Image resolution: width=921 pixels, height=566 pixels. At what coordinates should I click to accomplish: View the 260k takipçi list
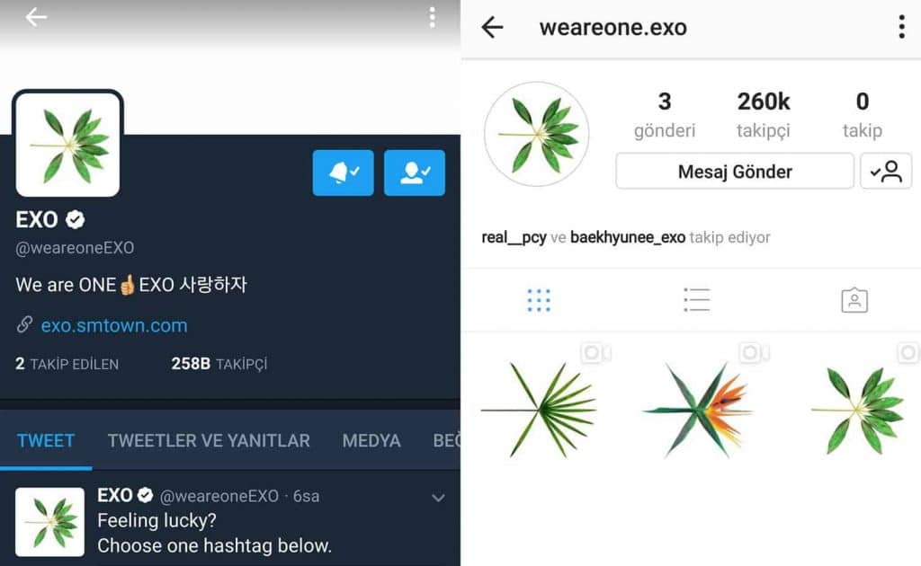[763, 115]
